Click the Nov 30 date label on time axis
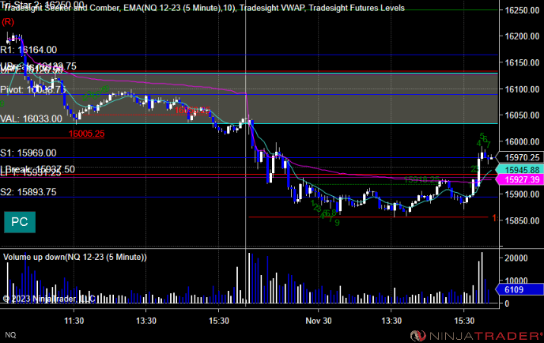 coord(319,321)
